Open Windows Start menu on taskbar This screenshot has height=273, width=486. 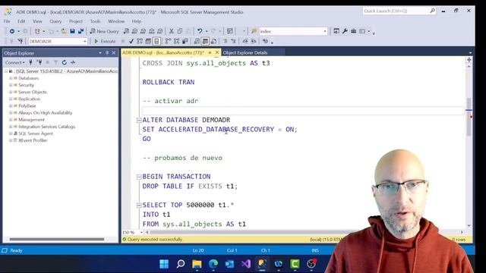tap(164, 264)
